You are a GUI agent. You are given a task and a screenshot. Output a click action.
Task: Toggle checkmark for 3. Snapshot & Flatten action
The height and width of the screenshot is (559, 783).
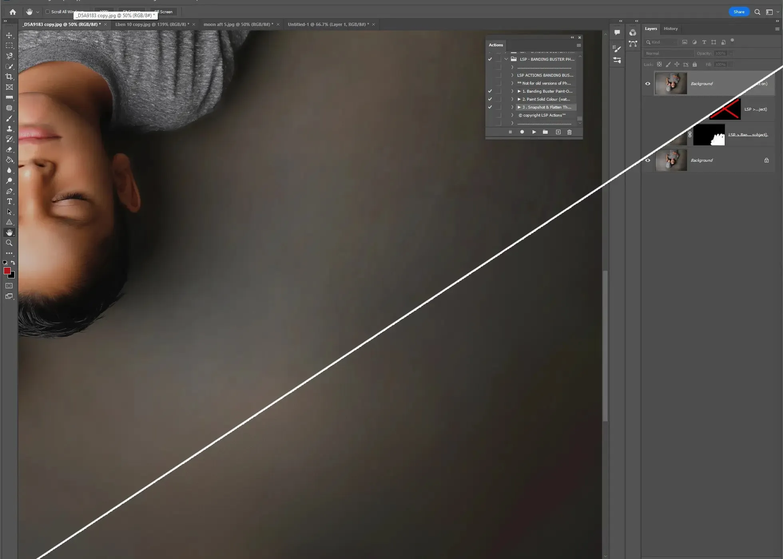(490, 107)
